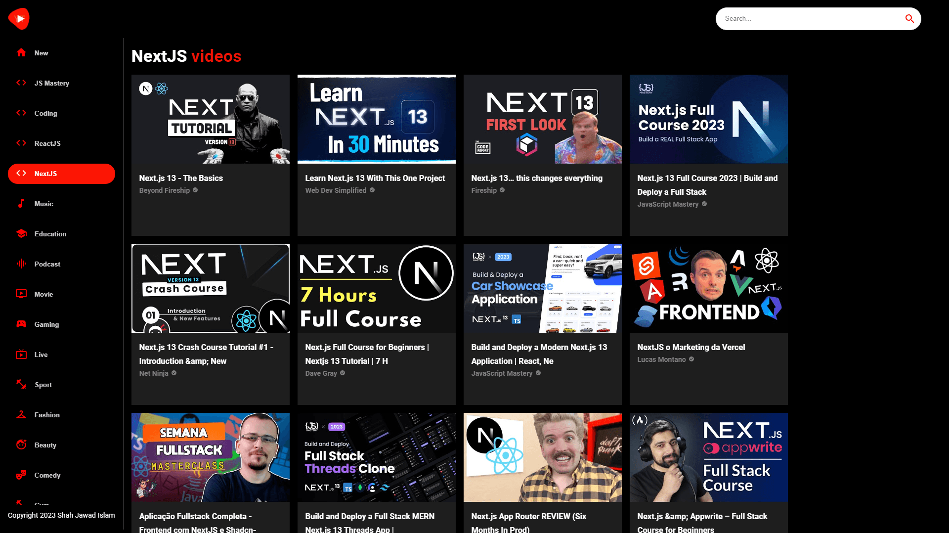
Task: Open the Next 13 First Look thumbnail
Action: pos(543,119)
